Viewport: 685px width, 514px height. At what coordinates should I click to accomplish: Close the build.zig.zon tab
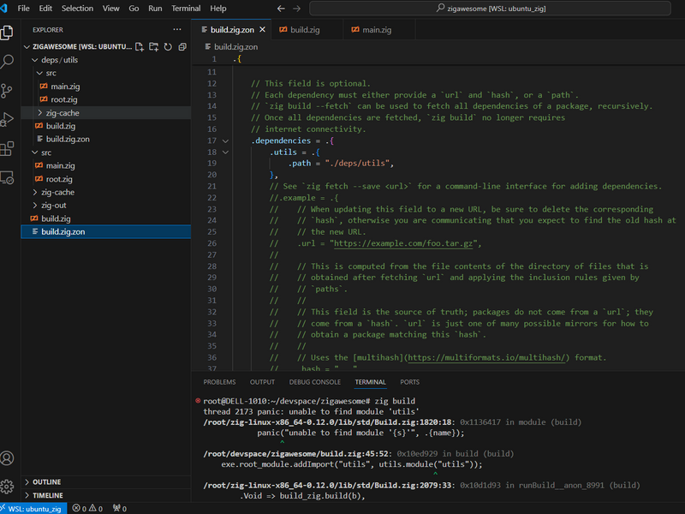(x=262, y=29)
